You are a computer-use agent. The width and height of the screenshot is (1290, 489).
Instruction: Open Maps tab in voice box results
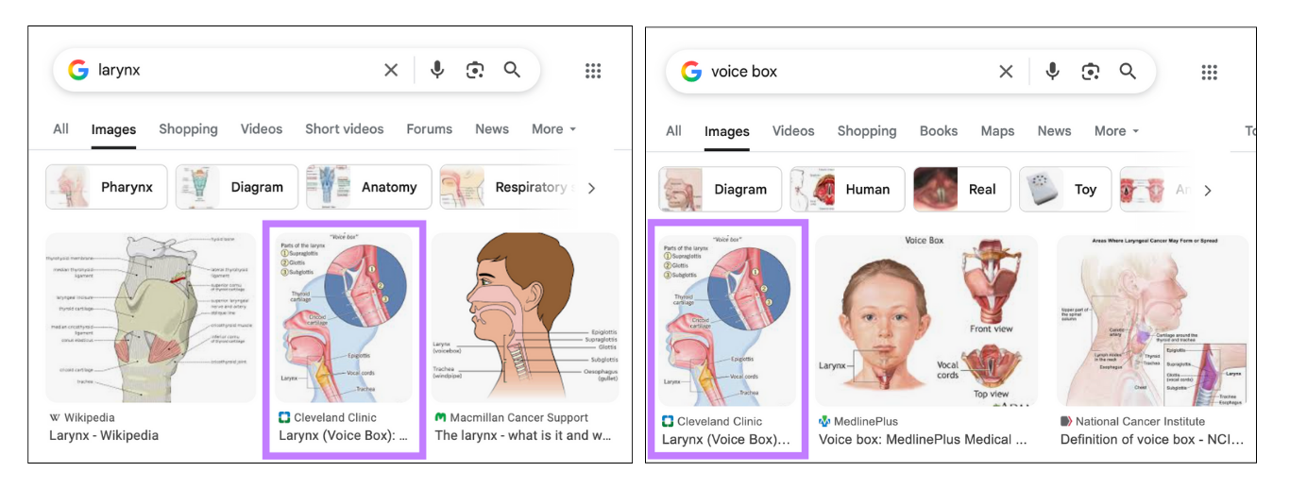pyautogui.click(x=997, y=131)
